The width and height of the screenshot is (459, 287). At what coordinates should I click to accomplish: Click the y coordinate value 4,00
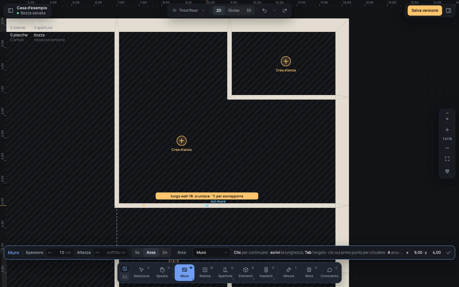(437, 253)
